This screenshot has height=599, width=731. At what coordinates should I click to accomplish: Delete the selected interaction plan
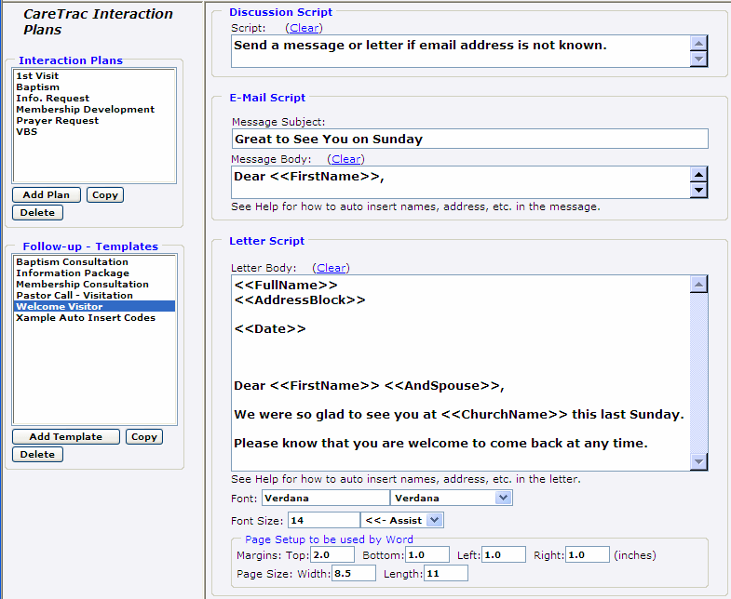[x=37, y=212]
